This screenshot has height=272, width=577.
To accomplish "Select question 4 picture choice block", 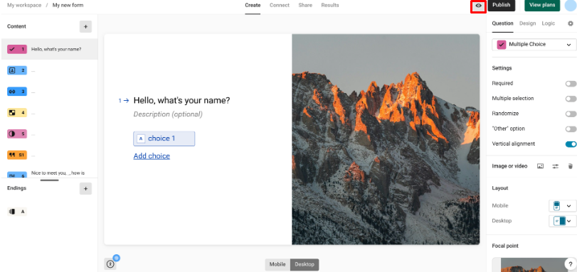I will [17, 113].
